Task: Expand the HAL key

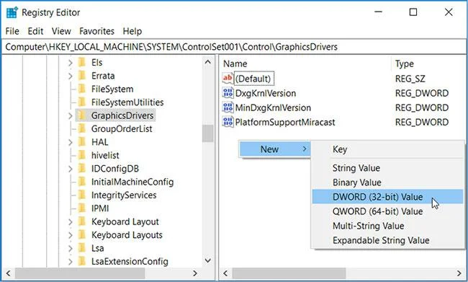Action: (x=70, y=142)
